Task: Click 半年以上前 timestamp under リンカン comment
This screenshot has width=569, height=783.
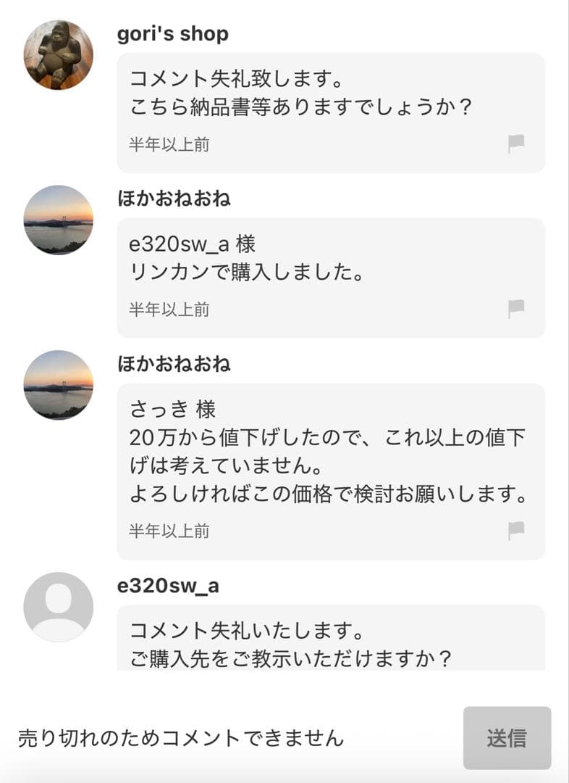Action: coord(169,310)
